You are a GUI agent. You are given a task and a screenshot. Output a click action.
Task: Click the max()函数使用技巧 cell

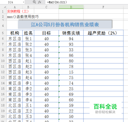pos(23,17)
